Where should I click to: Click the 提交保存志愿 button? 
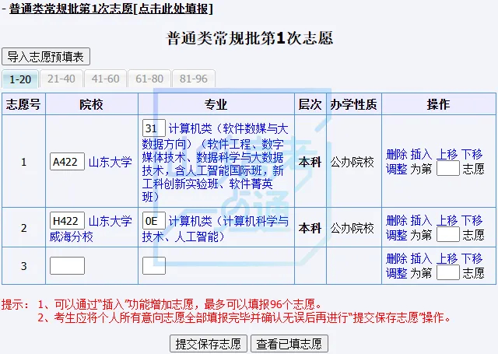209,344
